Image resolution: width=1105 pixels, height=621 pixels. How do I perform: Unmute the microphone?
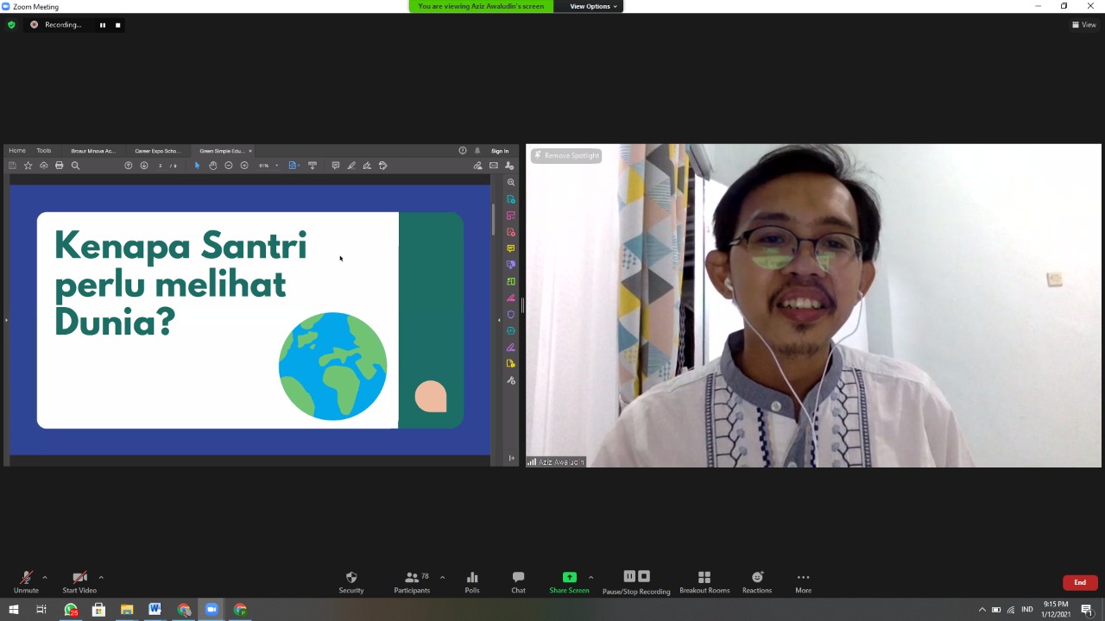tap(26, 582)
